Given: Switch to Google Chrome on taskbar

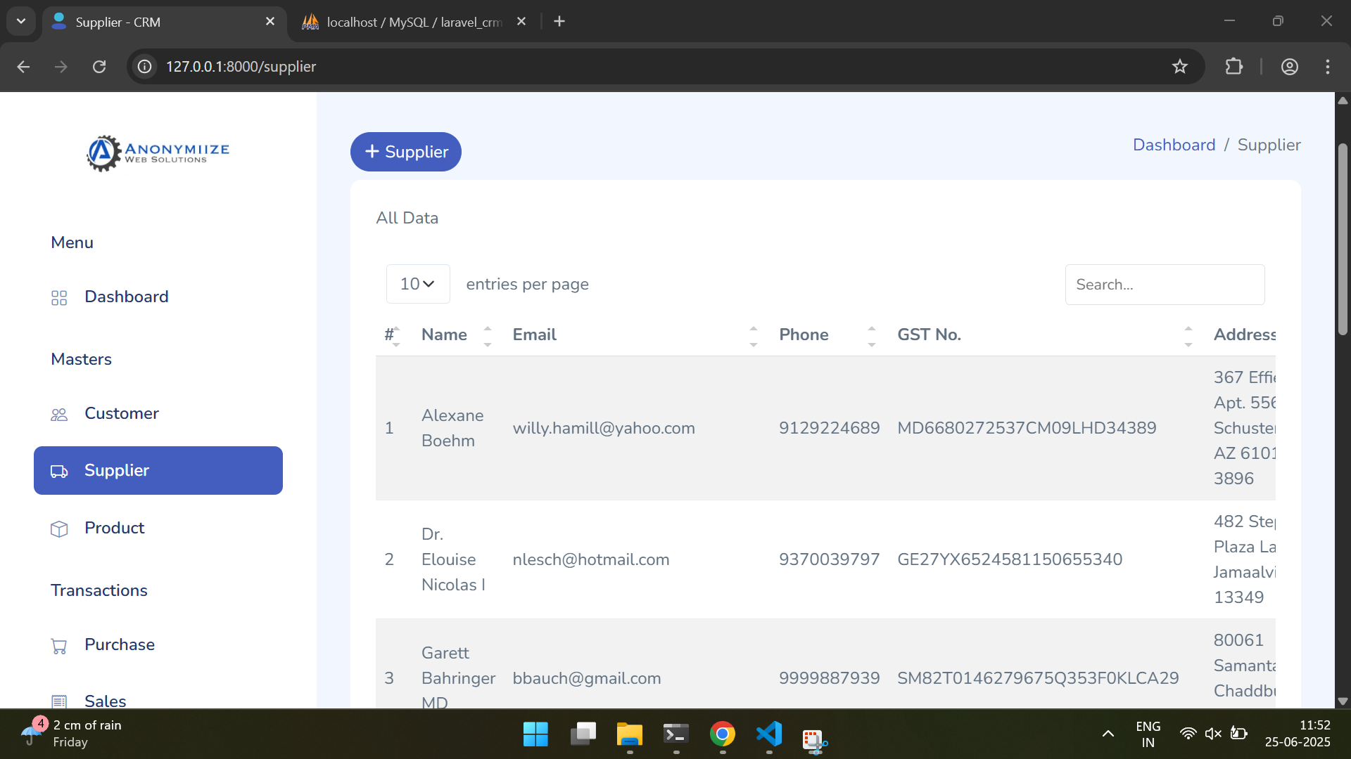Looking at the screenshot, I should (x=723, y=734).
